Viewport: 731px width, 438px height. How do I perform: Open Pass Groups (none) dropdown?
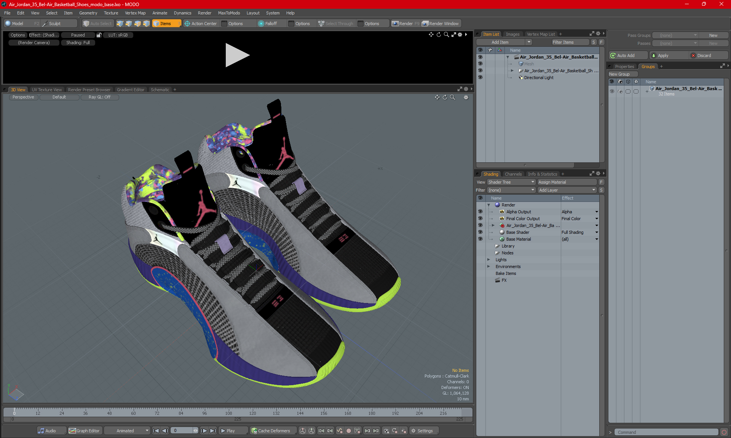tap(675, 35)
